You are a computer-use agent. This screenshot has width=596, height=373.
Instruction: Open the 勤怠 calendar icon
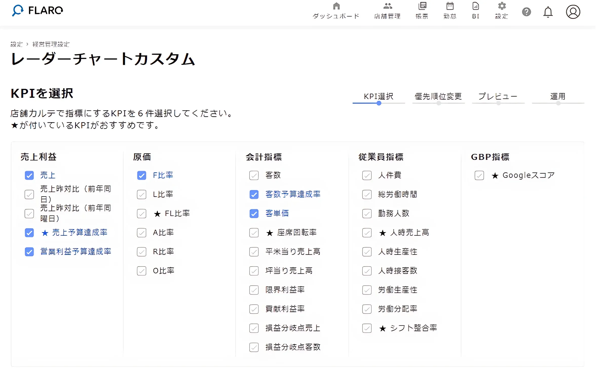[x=450, y=6]
